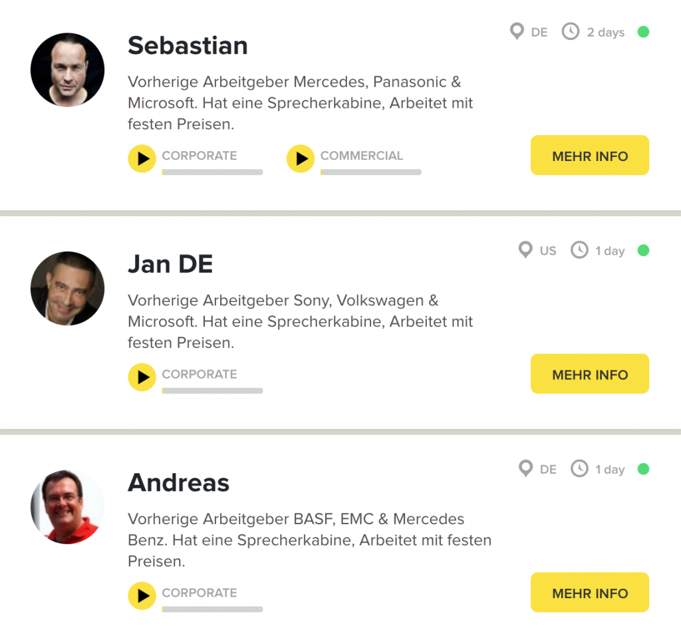The image size is (681, 644).
Task: Click the location pin icon for Andreas
Action: click(526, 469)
